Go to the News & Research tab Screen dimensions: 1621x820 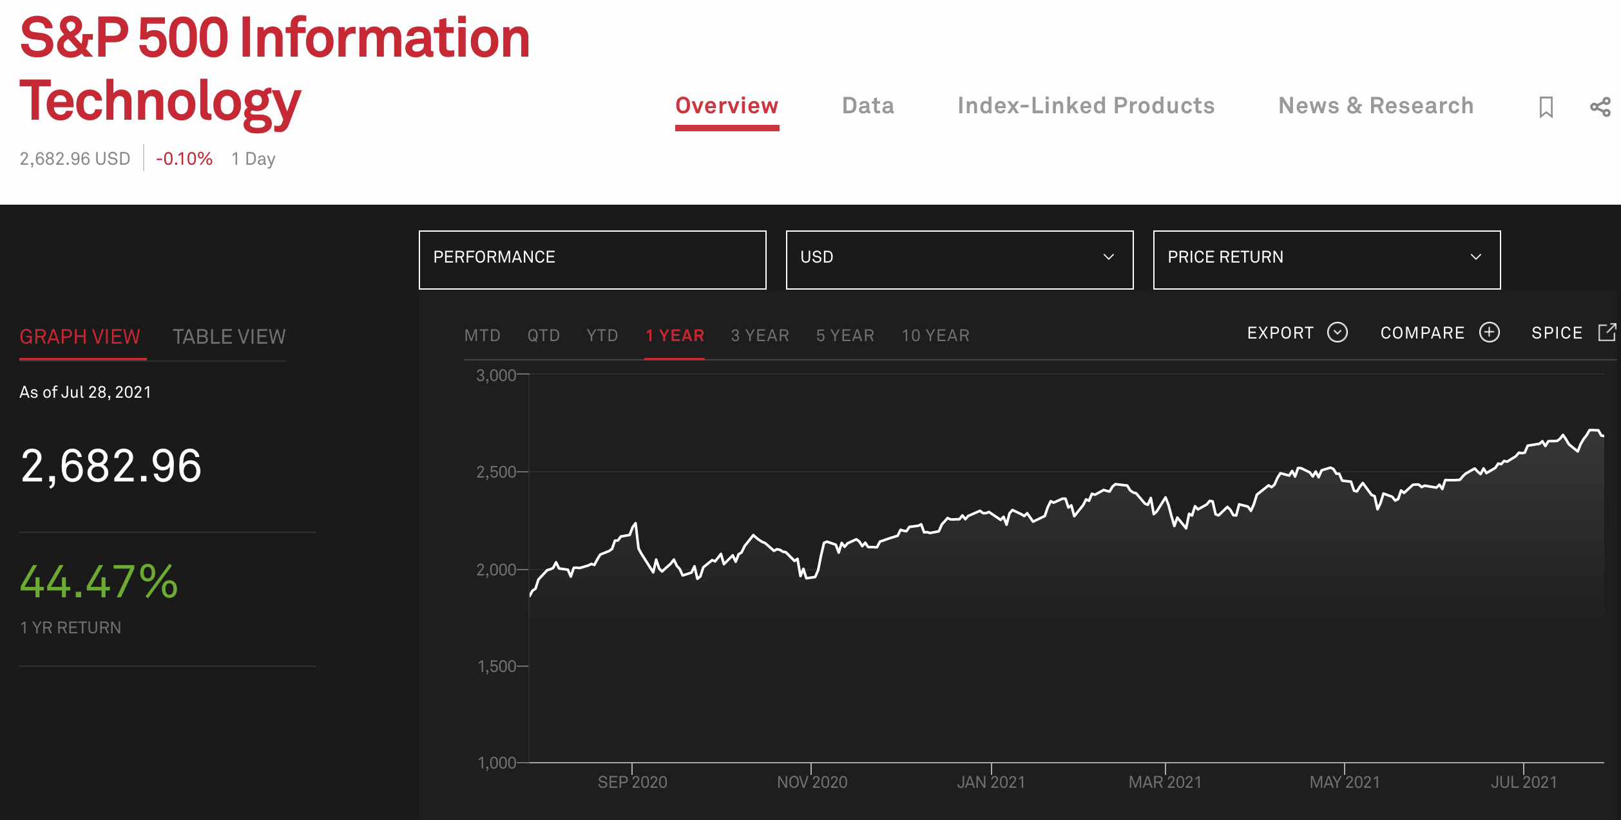point(1376,106)
